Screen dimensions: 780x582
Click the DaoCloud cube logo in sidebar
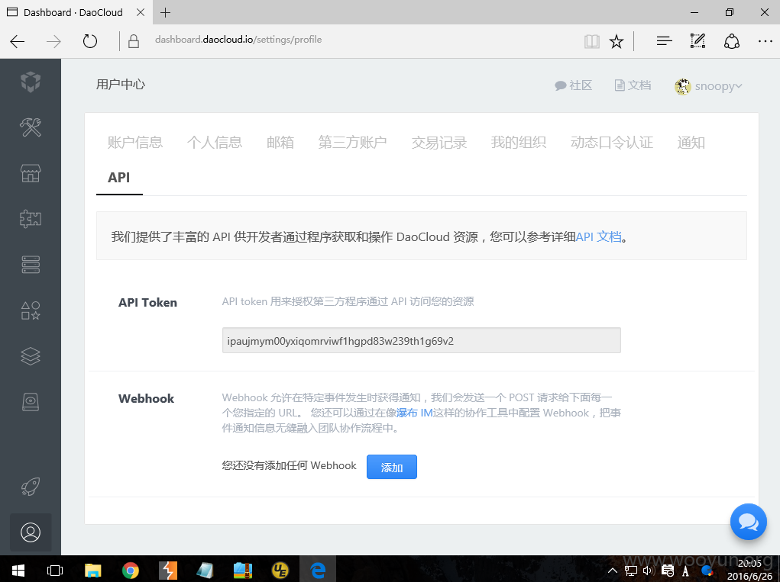(x=31, y=82)
